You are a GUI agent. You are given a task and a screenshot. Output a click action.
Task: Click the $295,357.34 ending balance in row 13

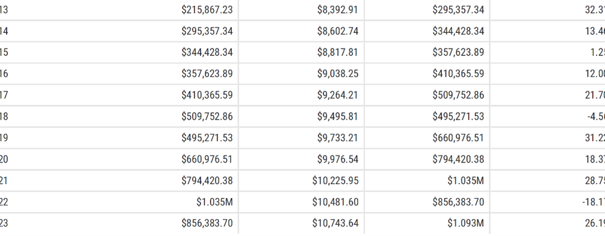tap(458, 10)
